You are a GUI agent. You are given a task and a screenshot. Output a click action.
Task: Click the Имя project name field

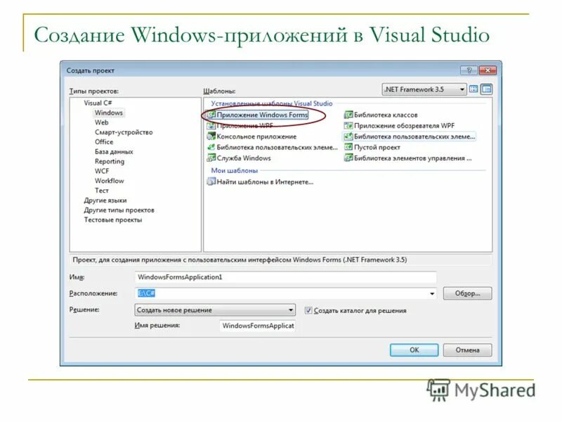coord(286,277)
